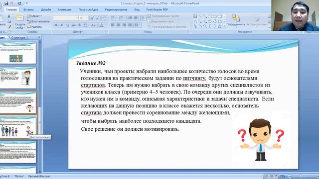Screen dimensions: 319x179
Task: Toggle Strikethrough (abc) formatting
Action: pos(73,25)
